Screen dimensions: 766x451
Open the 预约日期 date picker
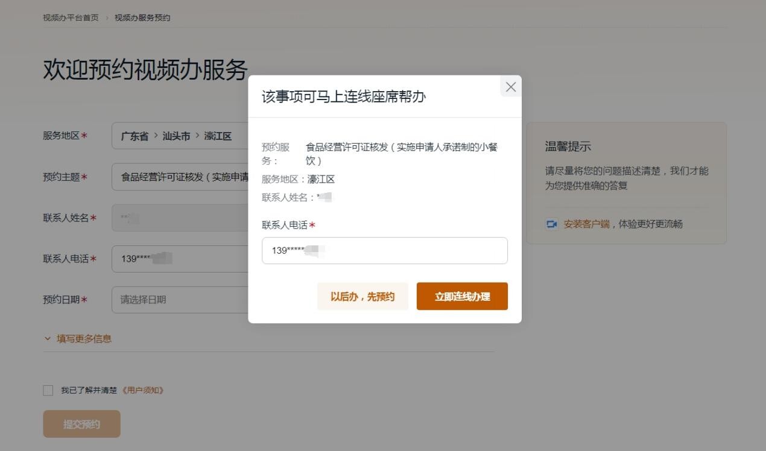[180, 300]
